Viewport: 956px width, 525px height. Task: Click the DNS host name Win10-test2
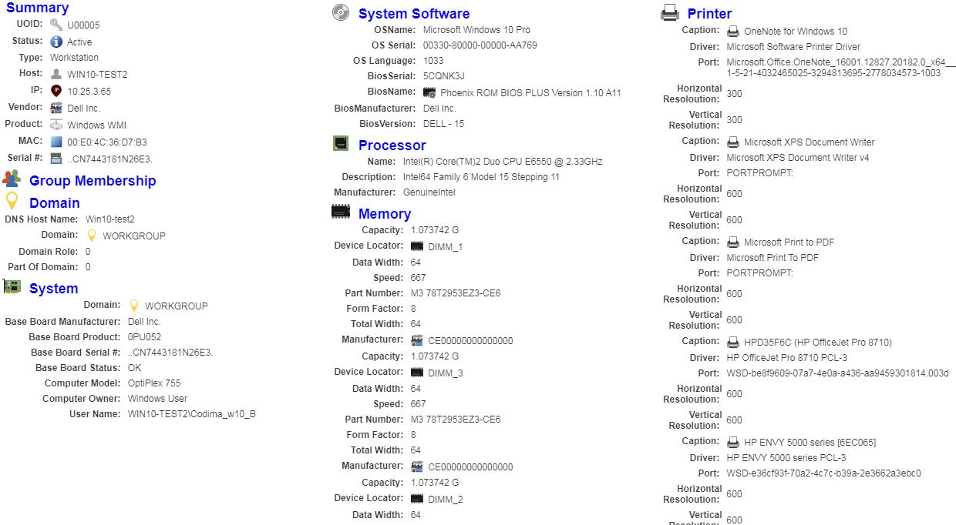pyautogui.click(x=110, y=219)
